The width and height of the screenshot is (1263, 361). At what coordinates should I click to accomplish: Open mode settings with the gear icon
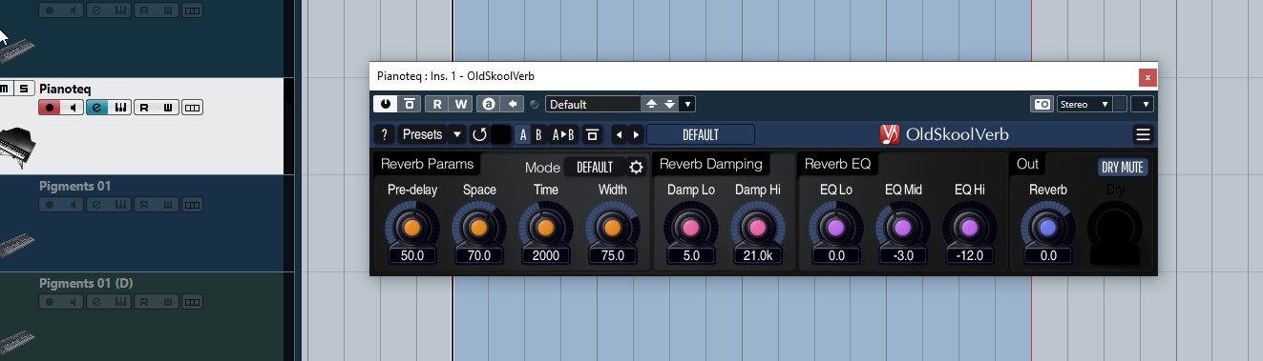[x=637, y=167]
